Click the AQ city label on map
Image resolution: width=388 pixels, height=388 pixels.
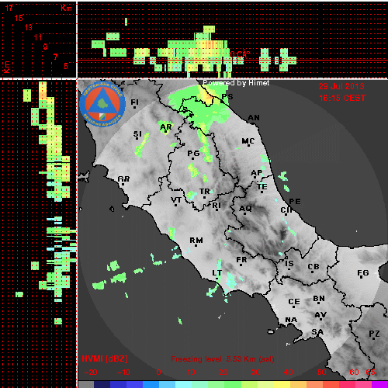click(x=245, y=208)
